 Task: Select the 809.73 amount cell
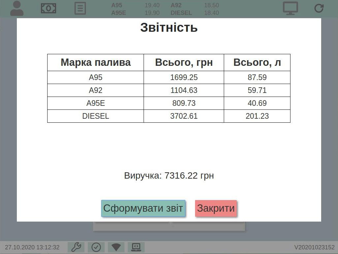tap(184, 103)
